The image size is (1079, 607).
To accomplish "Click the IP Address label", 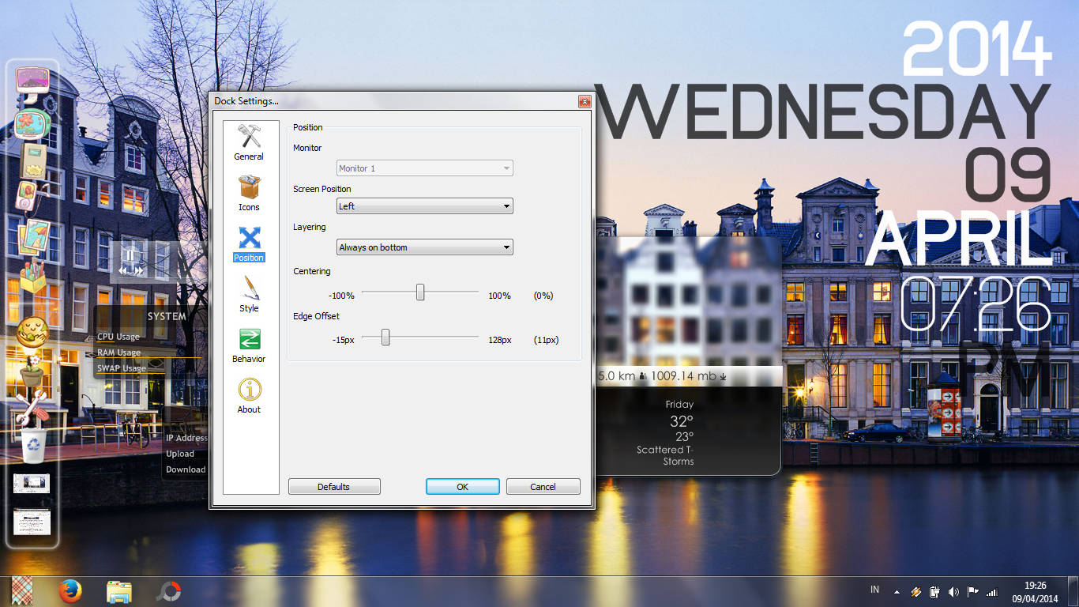I will pos(186,438).
